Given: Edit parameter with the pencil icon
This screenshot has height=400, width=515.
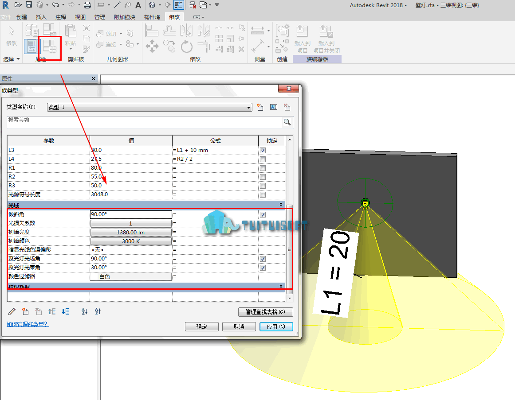Looking at the screenshot, I should point(12,311).
